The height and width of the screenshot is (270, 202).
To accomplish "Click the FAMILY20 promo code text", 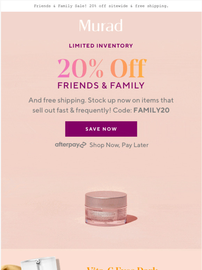I will (x=151, y=110).
